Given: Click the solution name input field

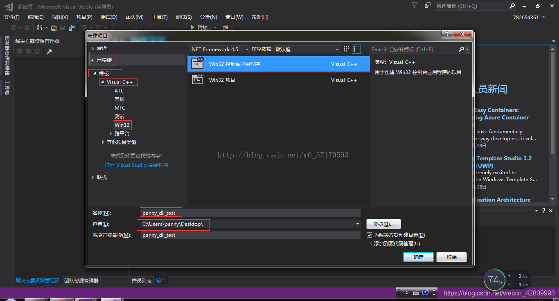Looking at the screenshot, I should tap(250, 235).
